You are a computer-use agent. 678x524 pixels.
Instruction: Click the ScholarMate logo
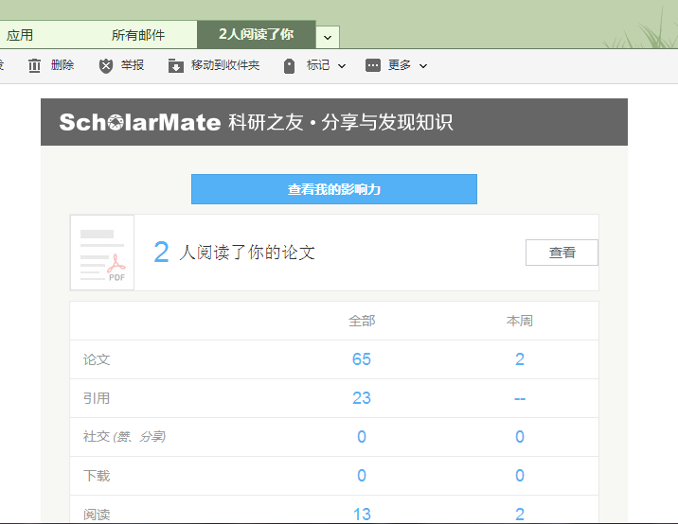pyautogui.click(x=140, y=122)
